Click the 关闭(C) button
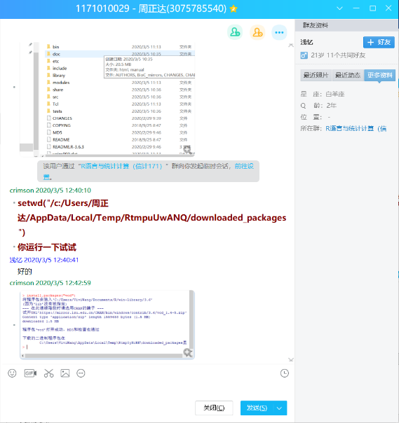This screenshot has width=399, height=423. coord(214,408)
